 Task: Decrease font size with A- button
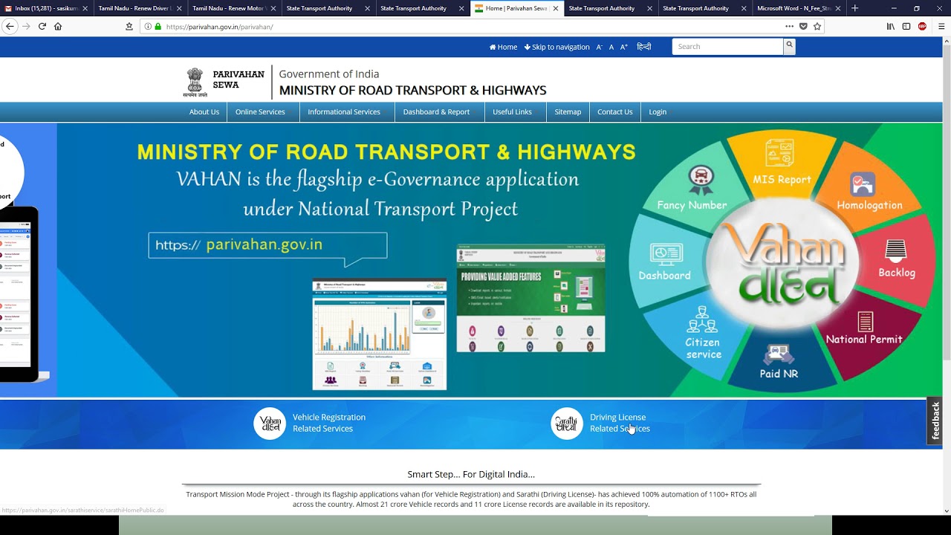(x=599, y=47)
